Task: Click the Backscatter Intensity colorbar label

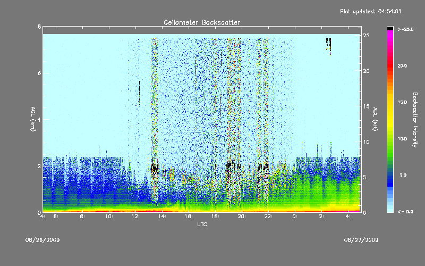Action: tap(415, 120)
